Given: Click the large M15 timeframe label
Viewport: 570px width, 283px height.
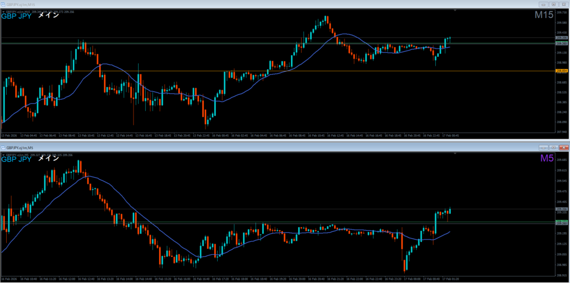Looking at the screenshot, I should 544,15.
